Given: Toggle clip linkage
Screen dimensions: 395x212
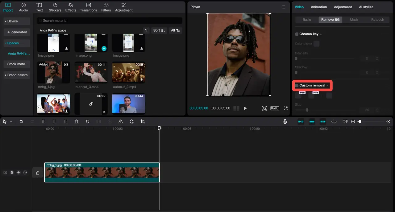Looking at the screenshot, I should [323, 122].
